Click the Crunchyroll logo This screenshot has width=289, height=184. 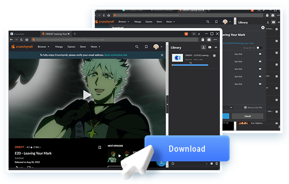coord(22,47)
